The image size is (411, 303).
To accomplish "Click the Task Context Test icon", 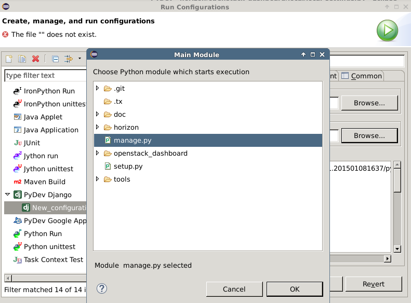I will (18, 259).
